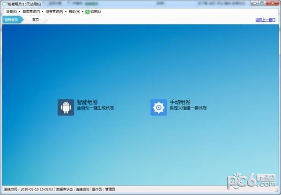
Task: Click the 返回上一窗口 link
Action: (x=266, y=20)
